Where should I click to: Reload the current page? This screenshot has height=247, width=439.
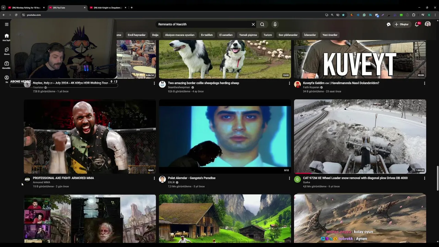click(x=16, y=15)
